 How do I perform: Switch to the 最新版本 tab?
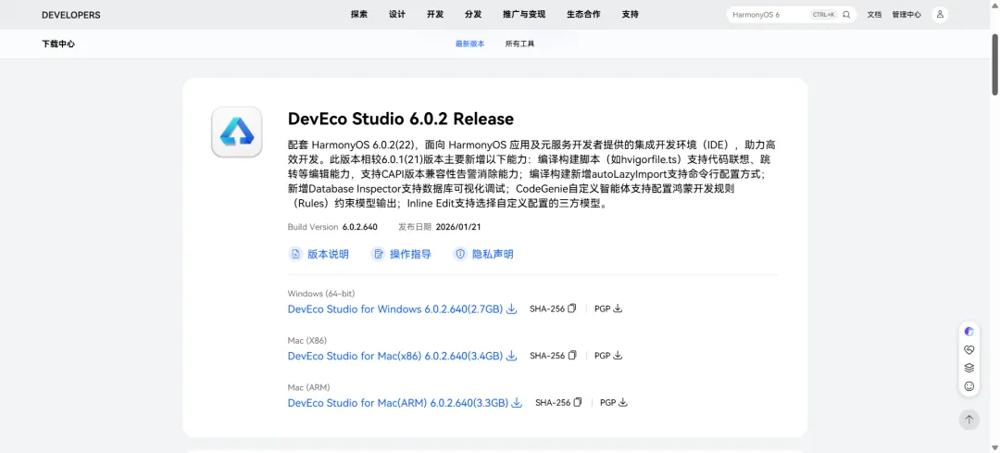click(470, 44)
